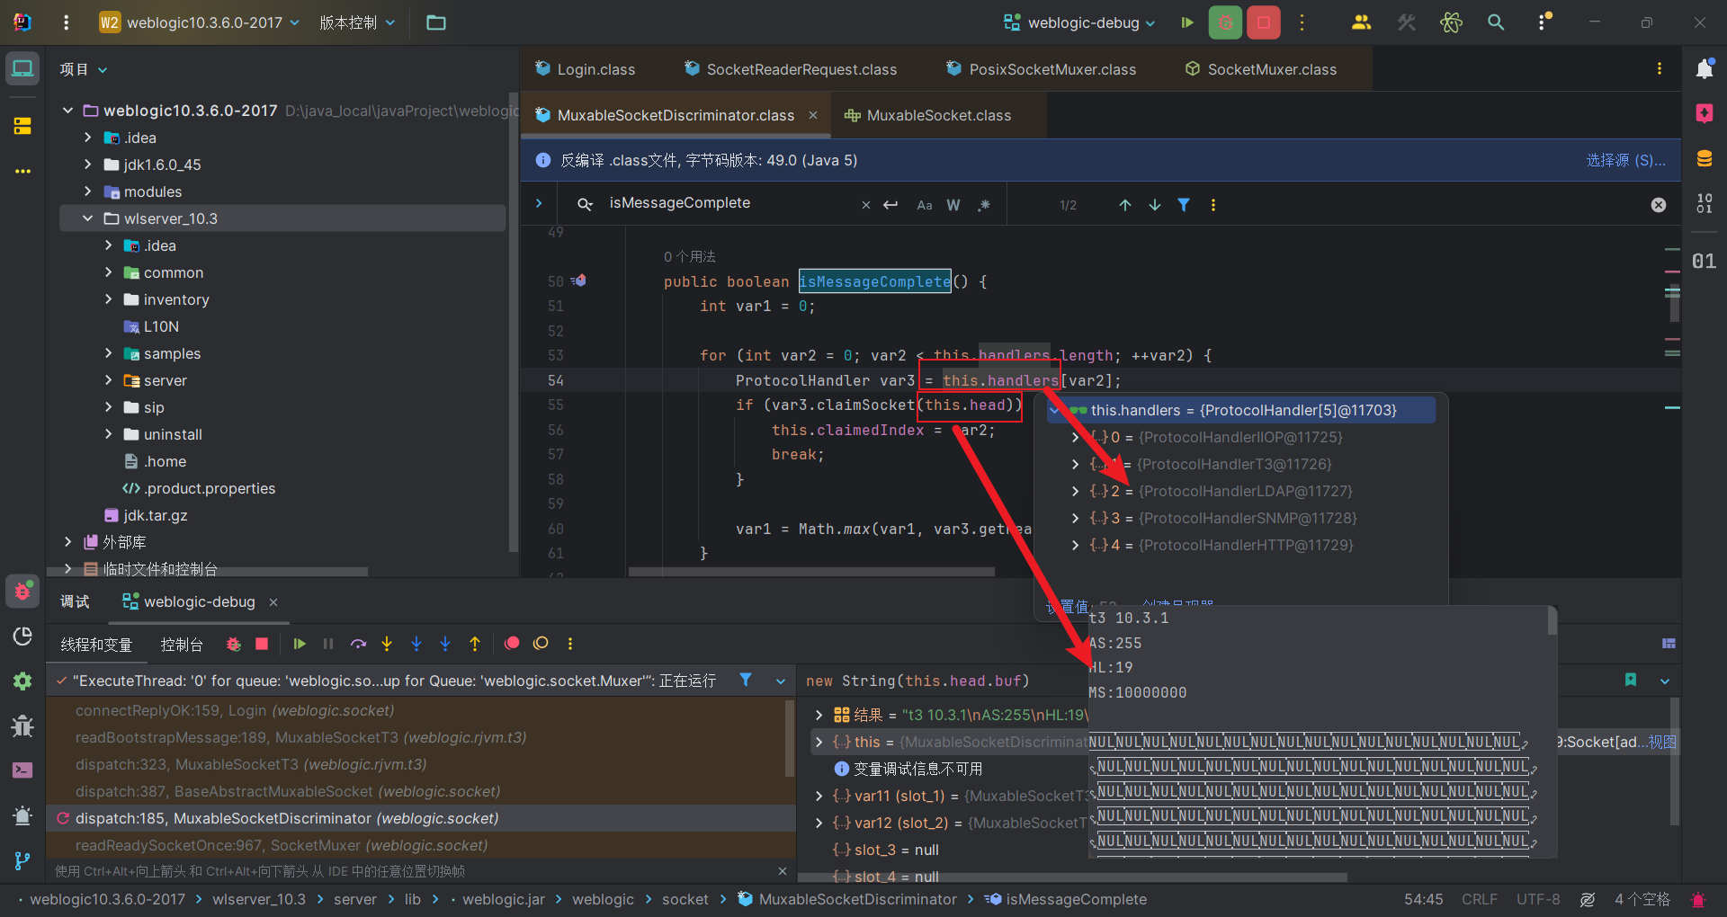Close the MuxableSocketDiscriminator.class tab
Screen dimensions: 1727x917
pos(813,115)
